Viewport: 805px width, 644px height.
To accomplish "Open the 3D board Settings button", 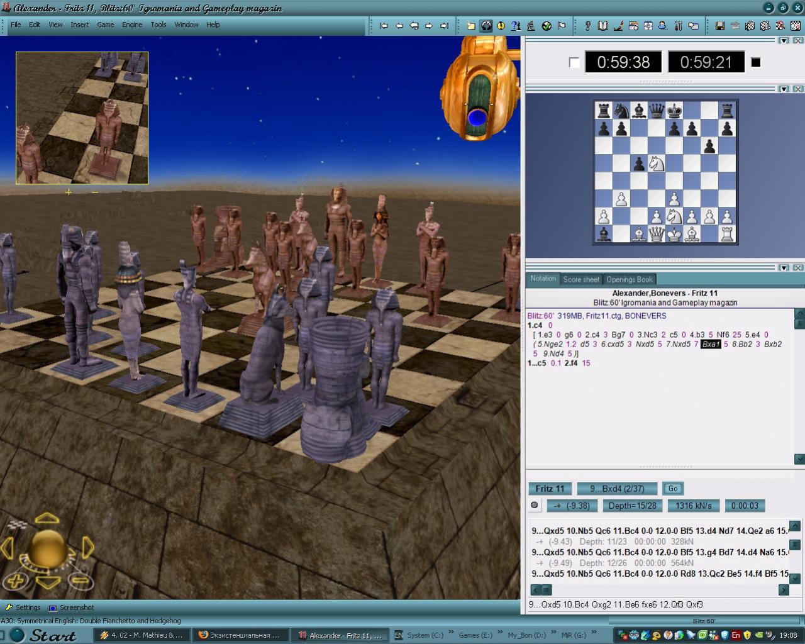I will pos(23,608).
